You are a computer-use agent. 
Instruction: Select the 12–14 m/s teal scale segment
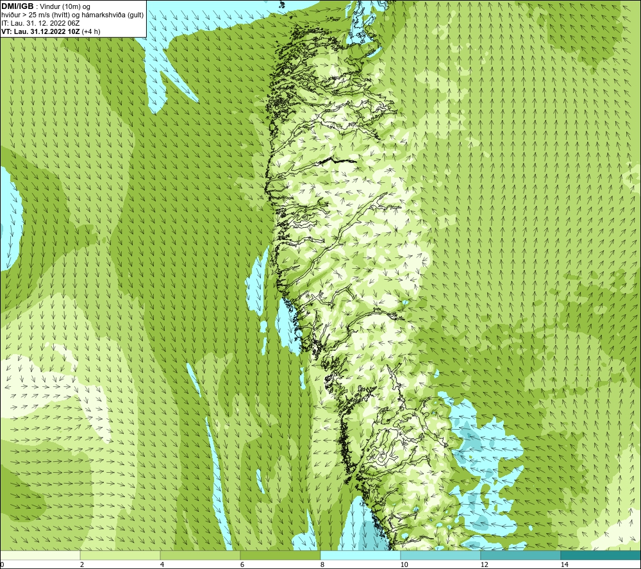(x=520, y=555)
